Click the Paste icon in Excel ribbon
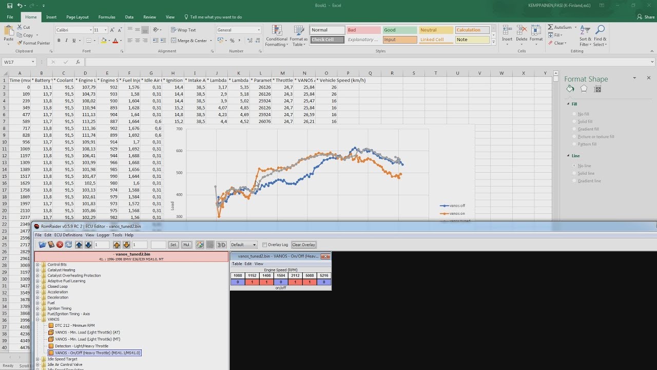 pyautogui.click(x=9, y=31)
